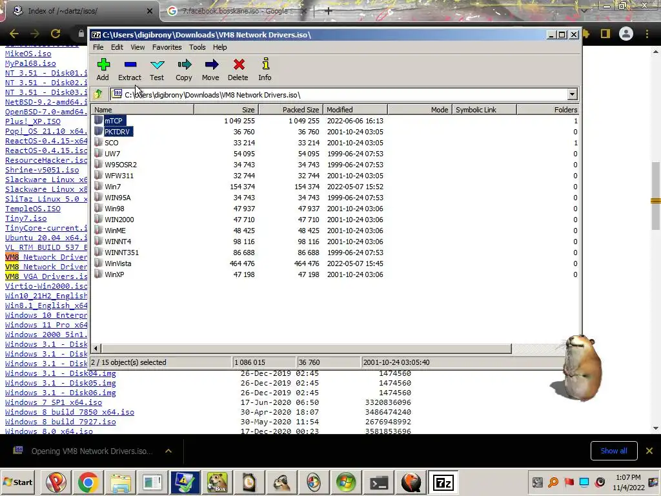Open the Favorites menu
Screen dimensions: 661x496
167,47
